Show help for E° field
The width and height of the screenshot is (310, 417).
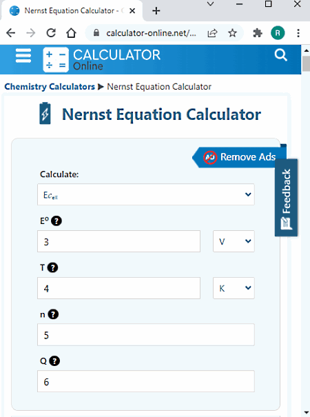coord(56,221)
